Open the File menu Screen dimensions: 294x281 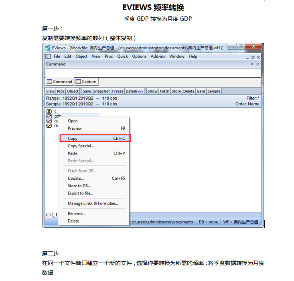57,56
